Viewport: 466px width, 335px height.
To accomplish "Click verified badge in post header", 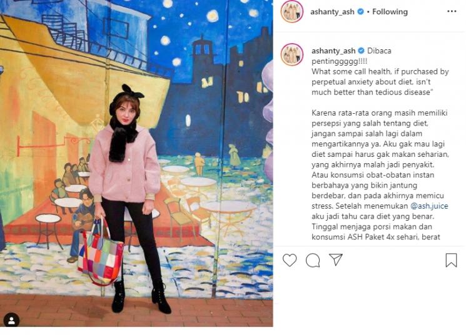I will pos(360,12).
